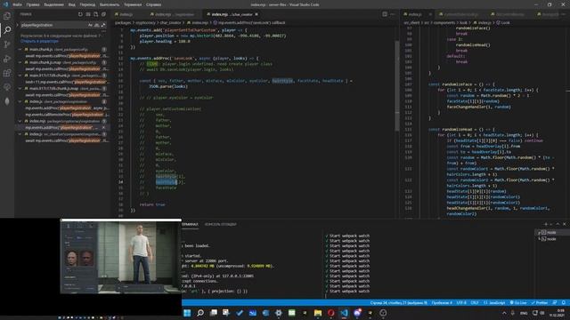Open the File menu
The image size is (570, 320).
pos(17,4)
